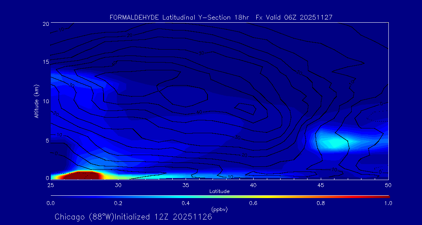Click latitude tick label 45
422x225 pixels.
pos(321,185)
